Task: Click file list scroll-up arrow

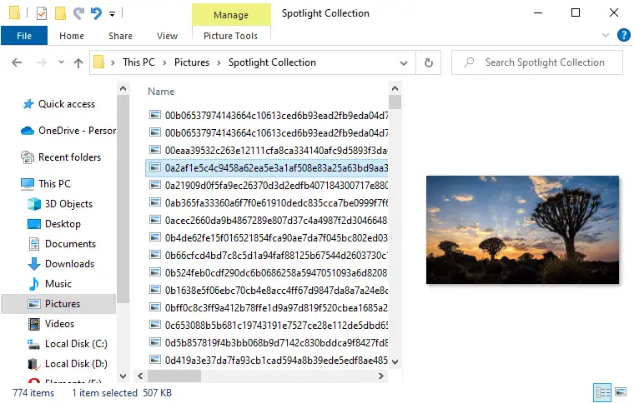Action: click(395, 88)
